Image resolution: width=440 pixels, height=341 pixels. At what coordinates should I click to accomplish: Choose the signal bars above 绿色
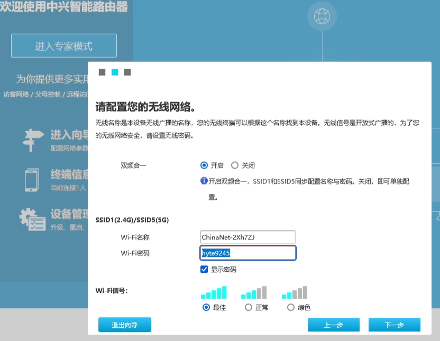click(294, 291)
